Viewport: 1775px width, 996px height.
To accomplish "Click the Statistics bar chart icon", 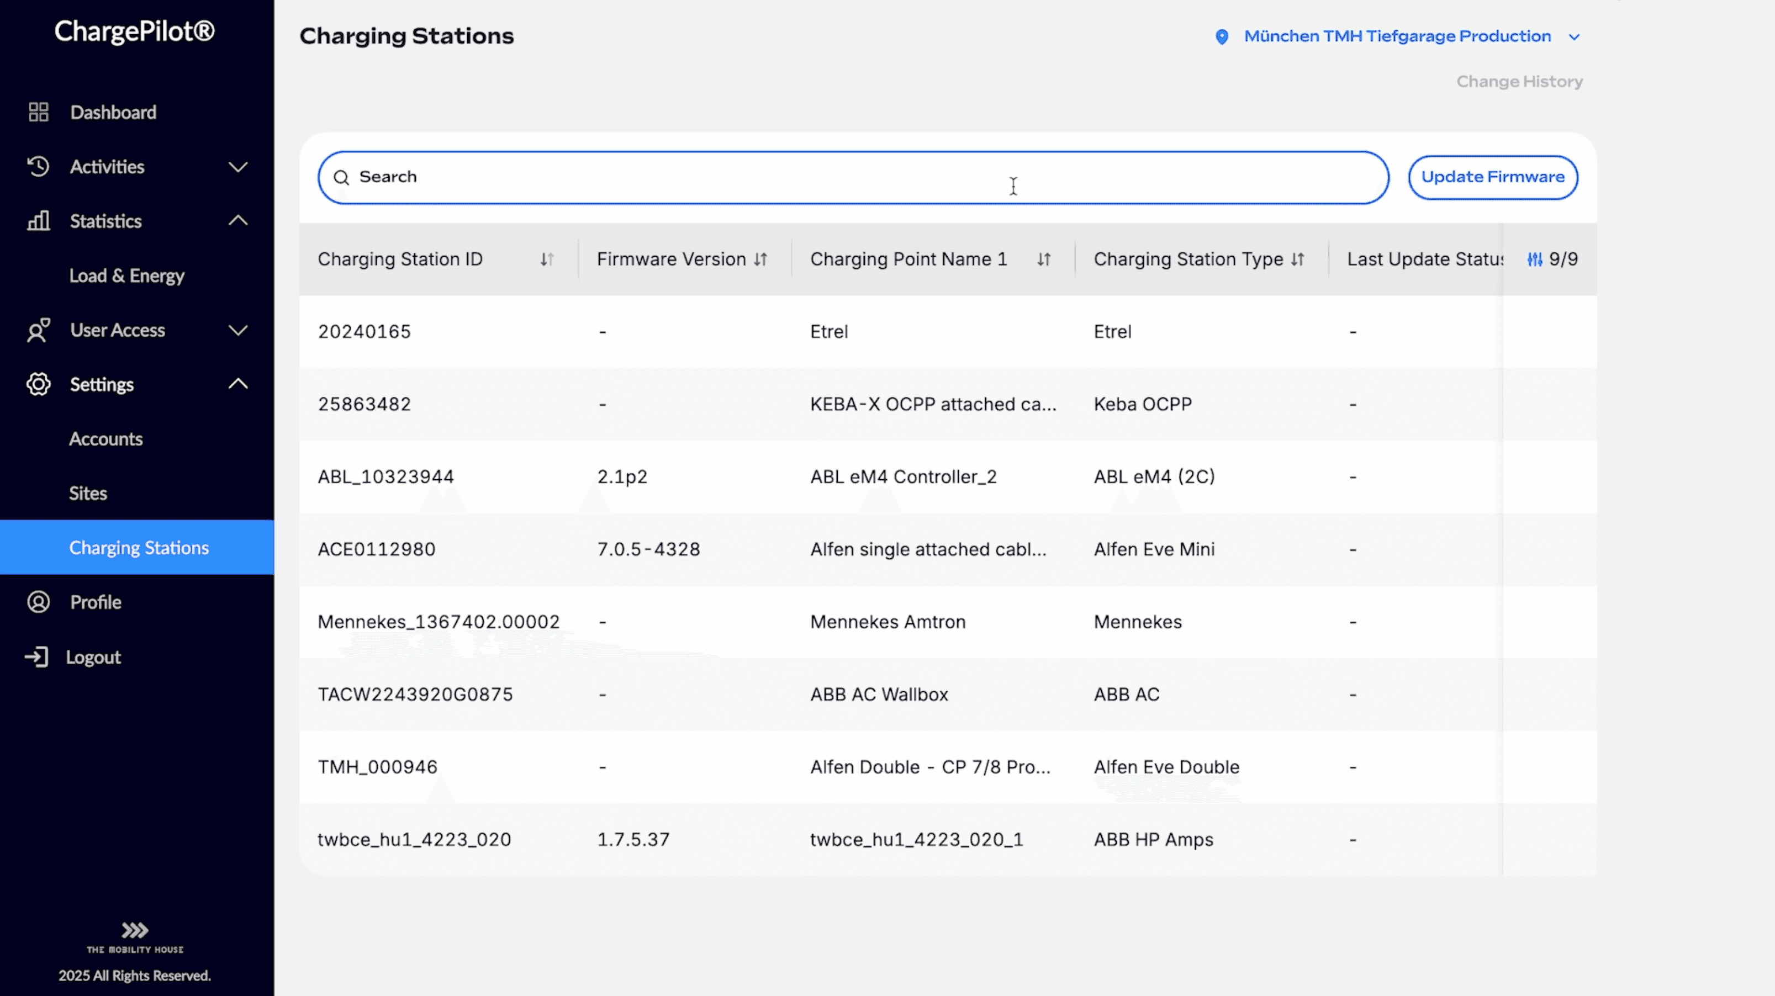I will [39, 220].
